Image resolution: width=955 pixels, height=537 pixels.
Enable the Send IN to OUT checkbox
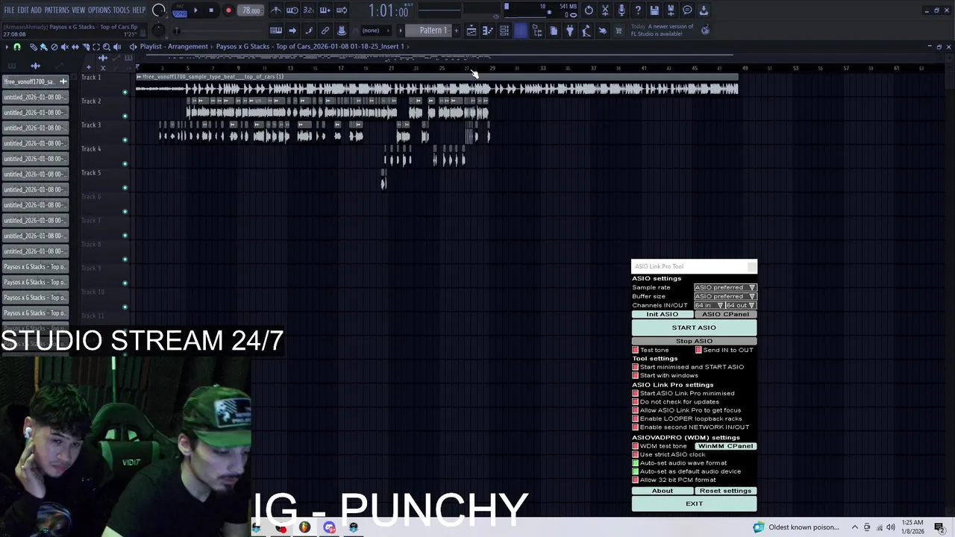[x=698, y=350]
